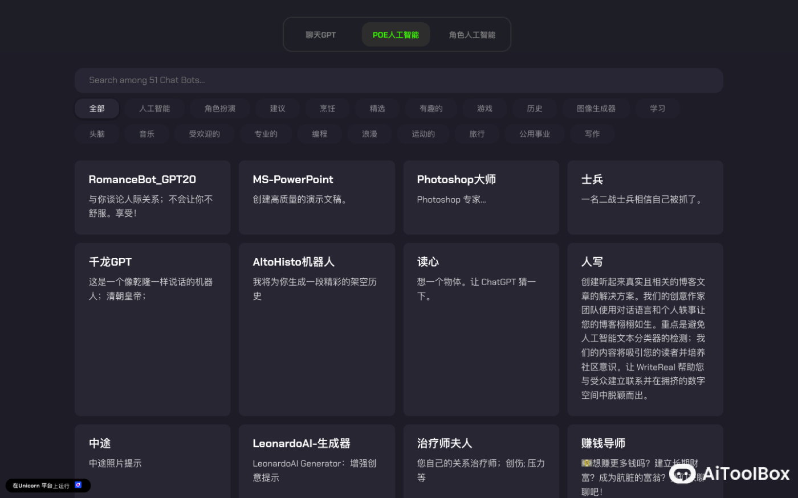Filter bots by 图像生成器
Viewport: 798px width, 498px height.
pos(596,108)
